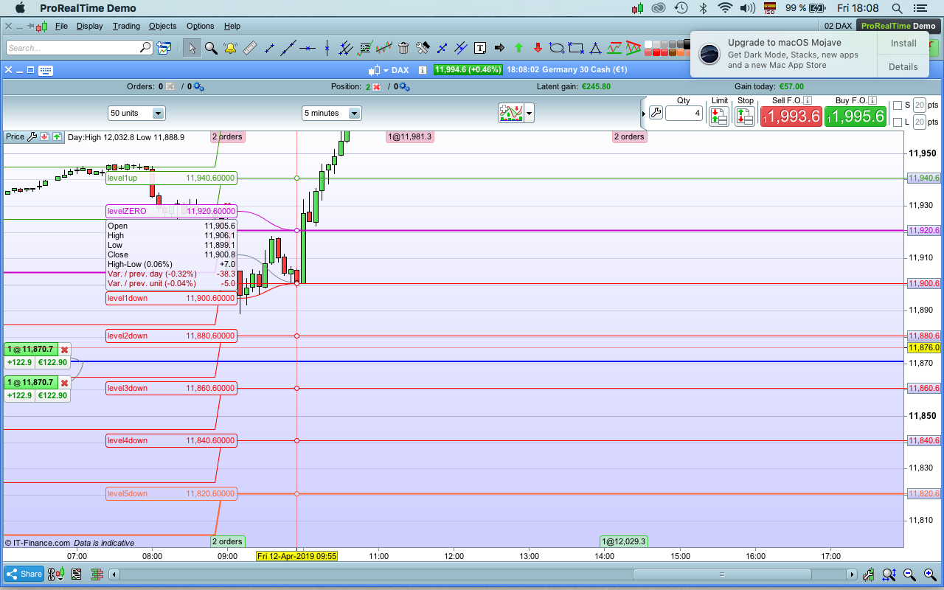Image resolution: width=944 pixels, height=590 pixels.
Task: Open the Spotlight search in menu bar
Action: (x=898, y=8)
